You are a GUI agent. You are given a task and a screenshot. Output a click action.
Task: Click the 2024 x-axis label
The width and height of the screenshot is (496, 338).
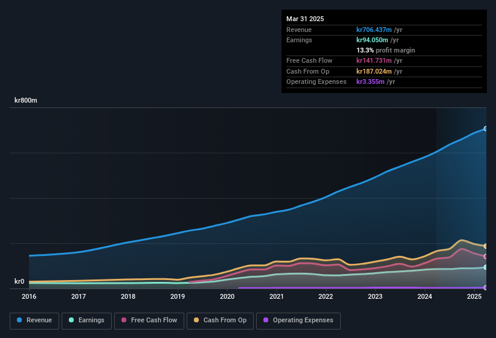(425, 296)
